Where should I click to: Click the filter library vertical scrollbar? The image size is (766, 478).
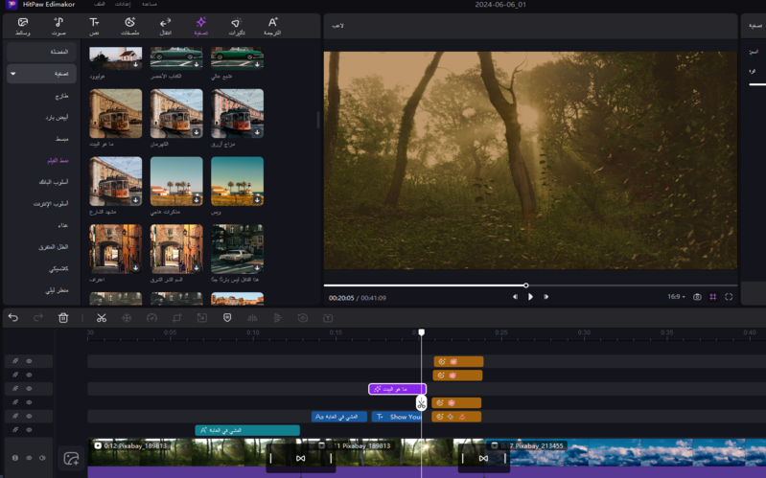point(318,120)
